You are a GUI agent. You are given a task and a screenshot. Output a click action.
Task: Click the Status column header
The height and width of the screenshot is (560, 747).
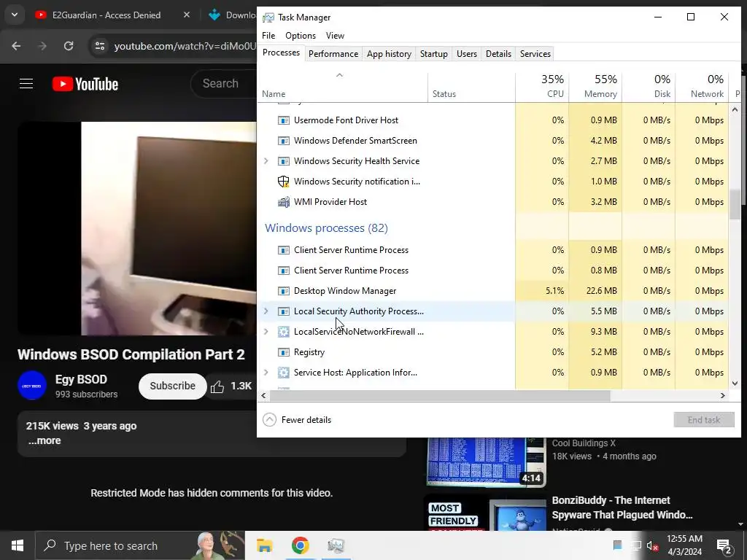tap(471, 86)
